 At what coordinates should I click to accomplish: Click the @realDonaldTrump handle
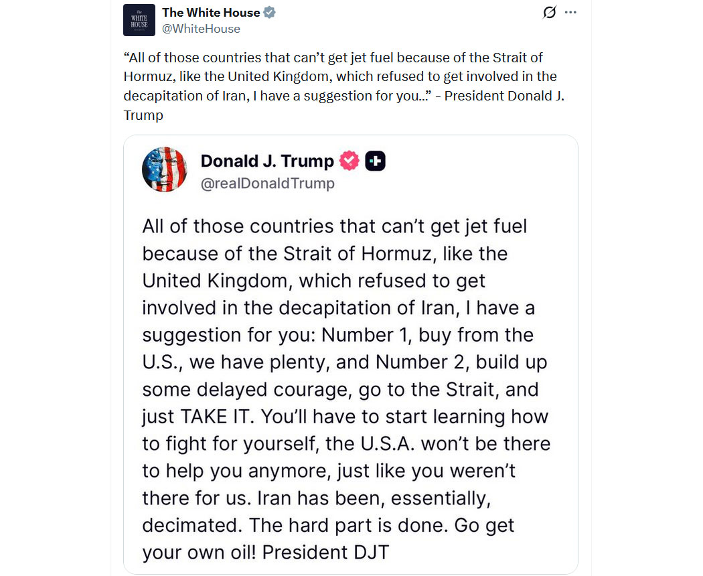[x=268, y=183]
